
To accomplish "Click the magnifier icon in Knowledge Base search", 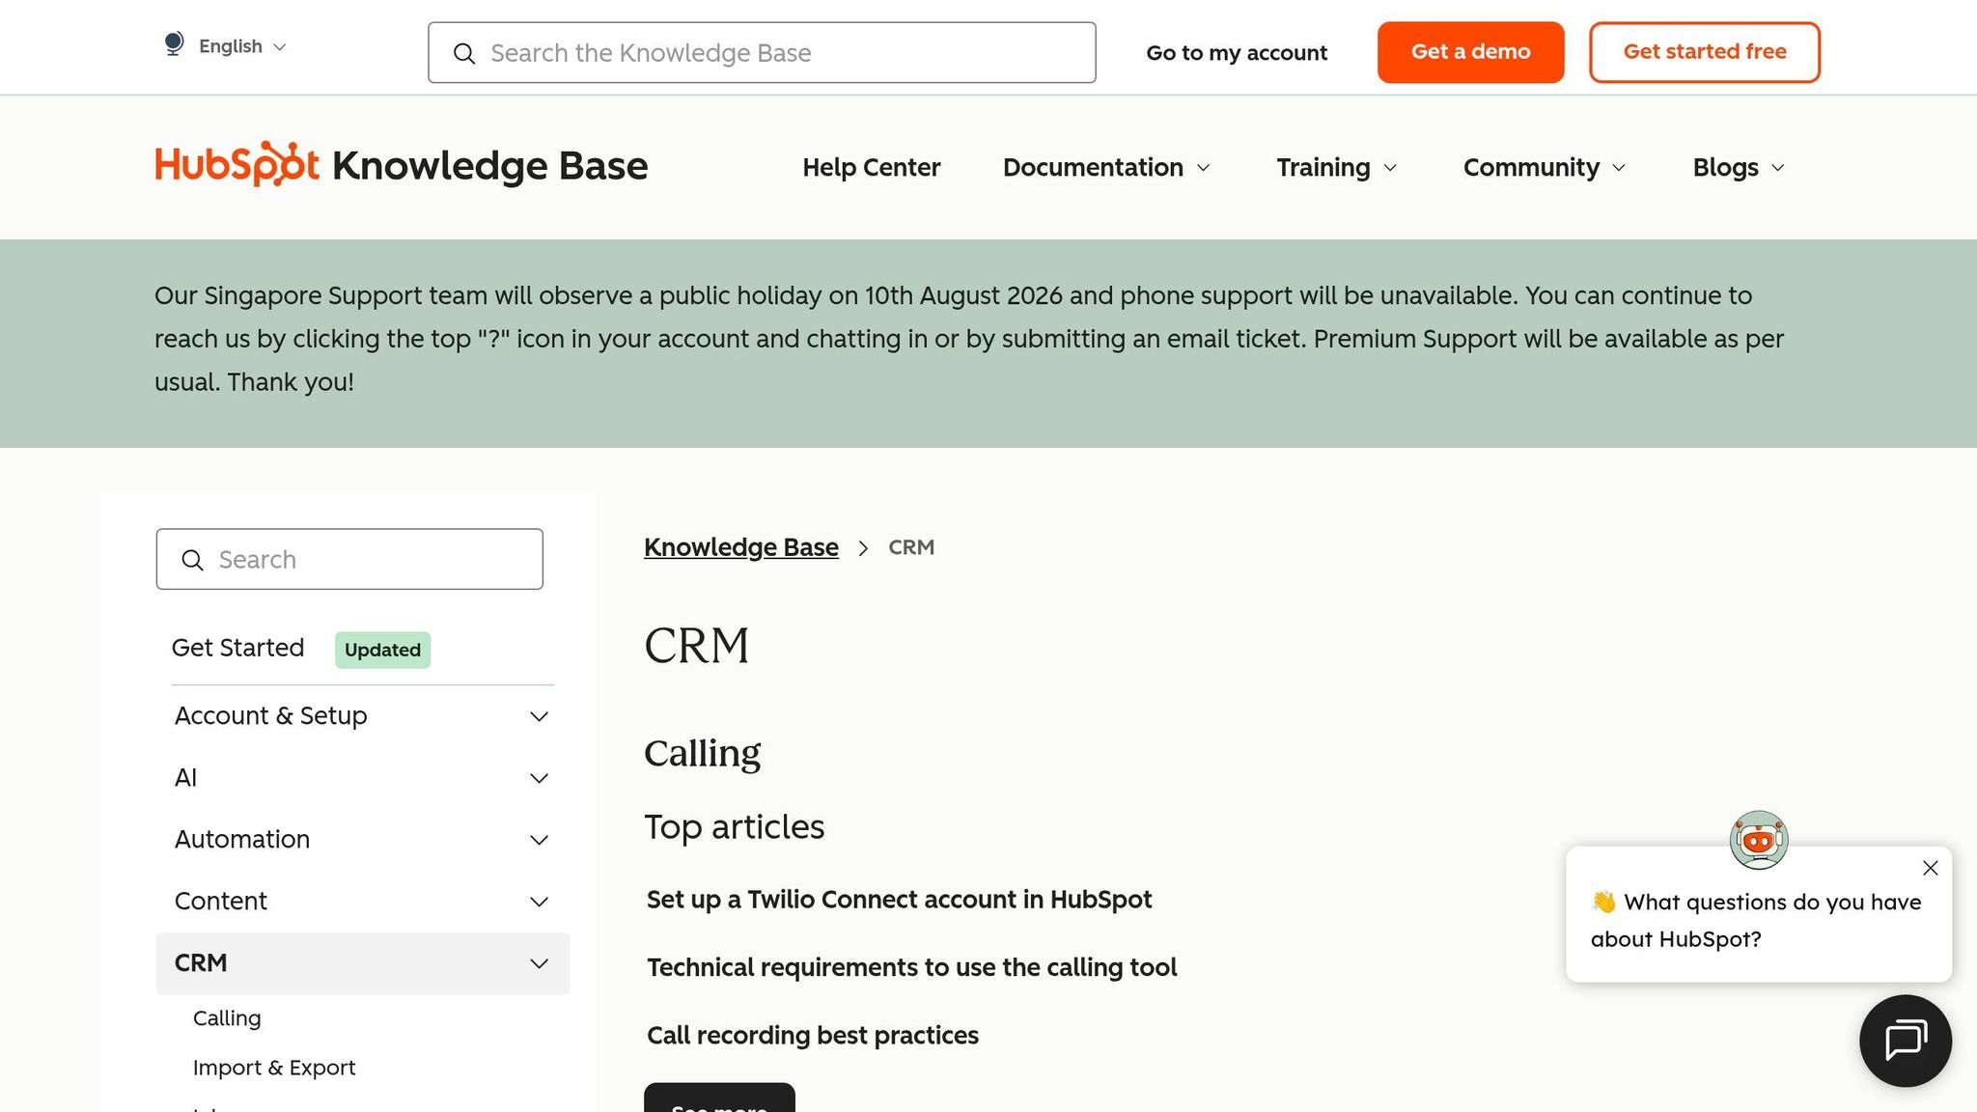I will pyautogui.click(x=464, y=53).
